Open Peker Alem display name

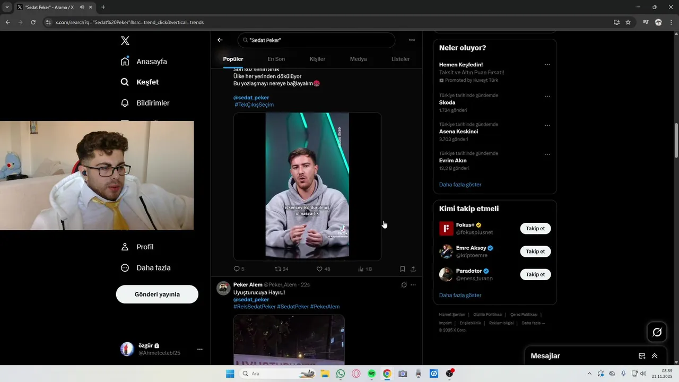point(248,285)
